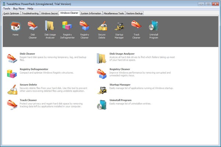The image size is (221, 147).
Task: Click Secure Delete broom and lock list icon
Action: pos(13,89)
